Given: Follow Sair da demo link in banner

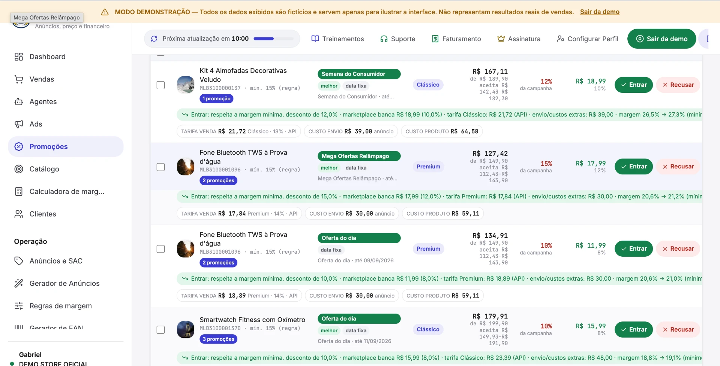Looking at the screenshot, I should (x=600, y=12).
